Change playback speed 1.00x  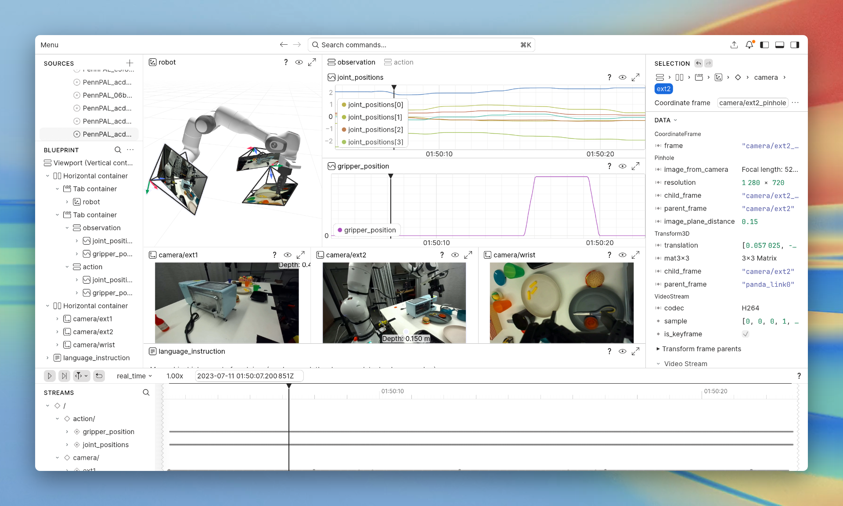click(x=175, y=376)
